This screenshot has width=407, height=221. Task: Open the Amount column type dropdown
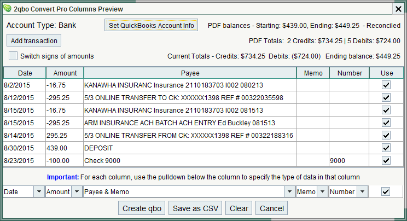click(x=77, y=191)
